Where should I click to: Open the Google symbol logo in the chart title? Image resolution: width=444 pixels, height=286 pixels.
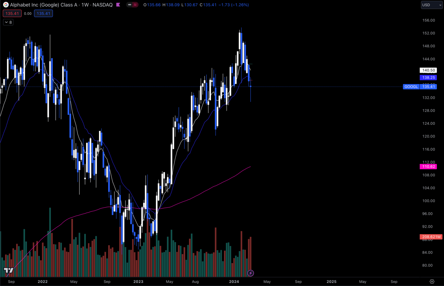[x=6, y=5]
